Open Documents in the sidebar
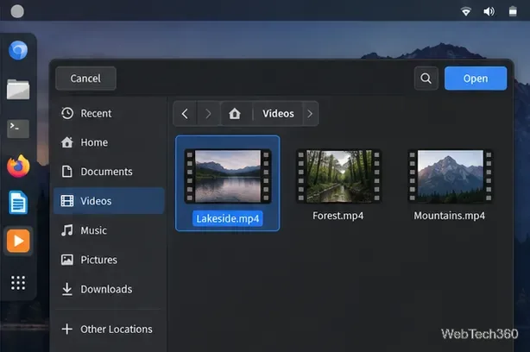The width and height of the screenshot is (530, 352). pos(109,172)
